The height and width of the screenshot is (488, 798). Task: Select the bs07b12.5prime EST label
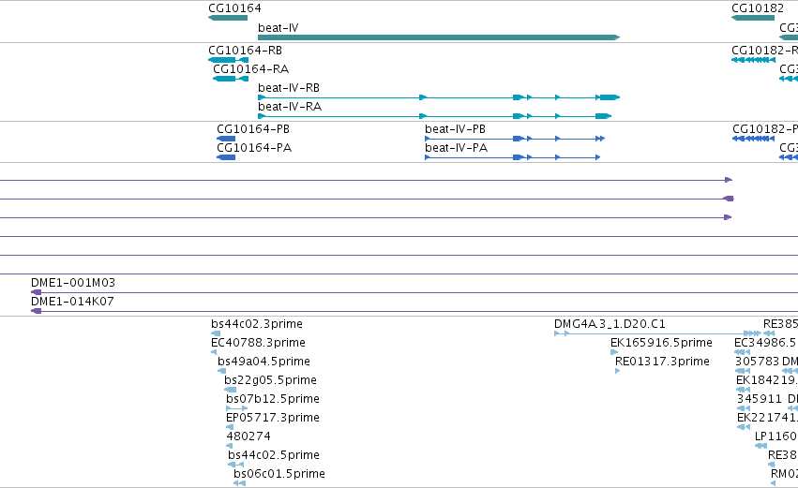[x=273, y=399]
